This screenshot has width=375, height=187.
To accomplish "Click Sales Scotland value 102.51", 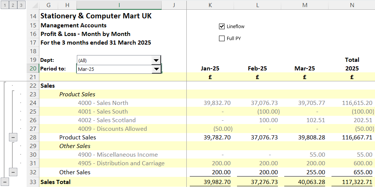I will click(316, 120).
